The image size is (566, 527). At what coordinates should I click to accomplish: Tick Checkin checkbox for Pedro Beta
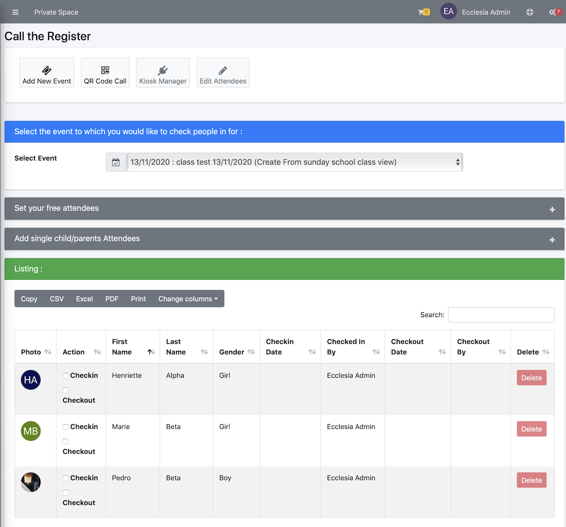coord(66,478)
